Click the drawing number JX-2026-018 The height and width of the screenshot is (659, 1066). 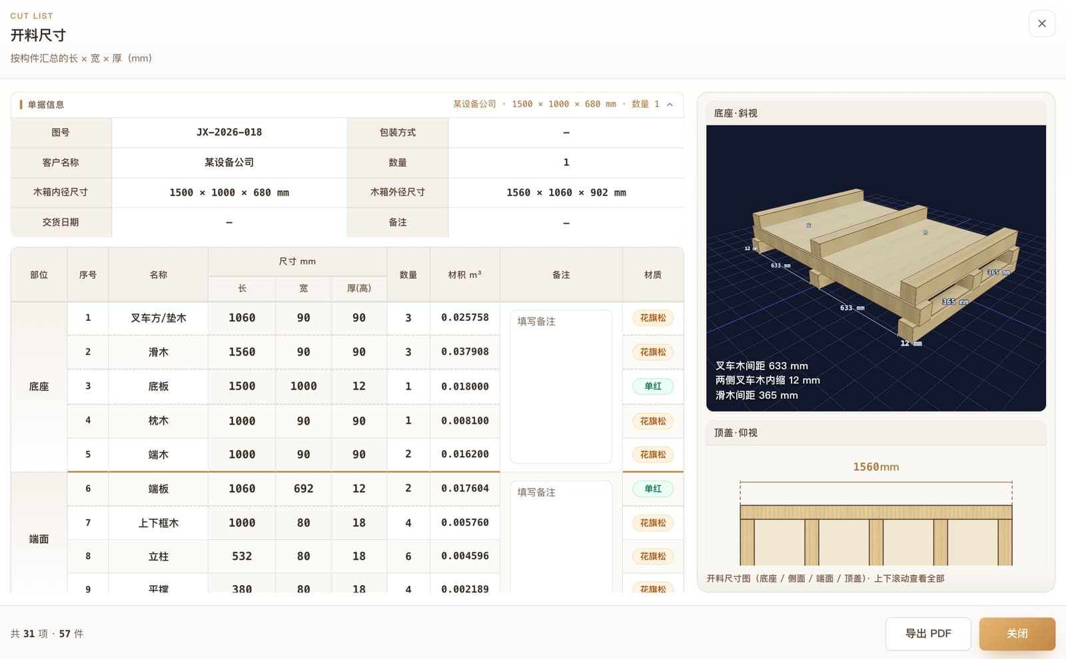pyautogui.click(x=229, y=132)
